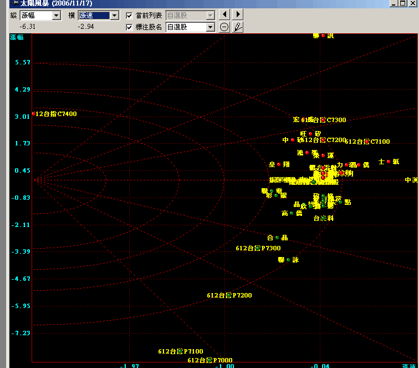419x368 pixels.
Task: Maximize the 太陽風暴 window
Action: [403, 3]
